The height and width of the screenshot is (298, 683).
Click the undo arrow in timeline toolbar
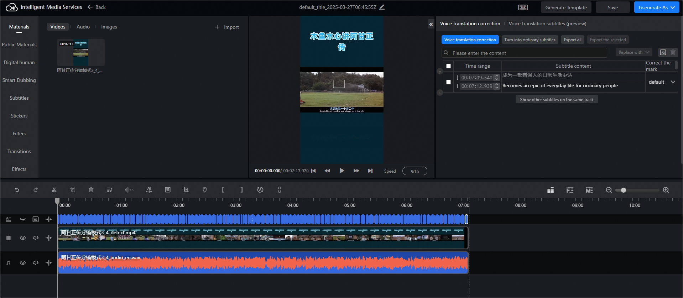[17, 190]
